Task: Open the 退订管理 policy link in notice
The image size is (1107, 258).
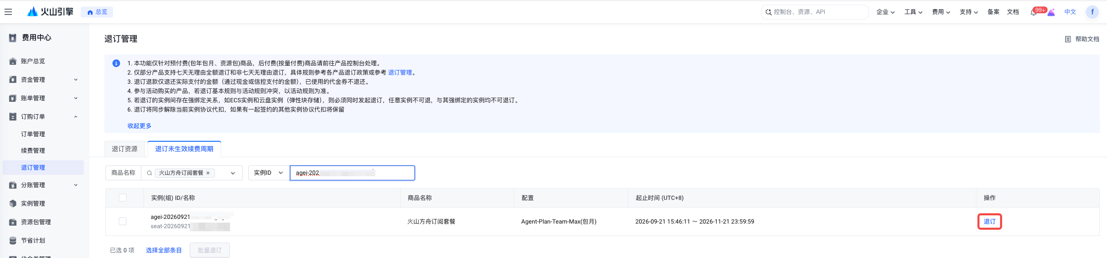Action: point(400,72)
